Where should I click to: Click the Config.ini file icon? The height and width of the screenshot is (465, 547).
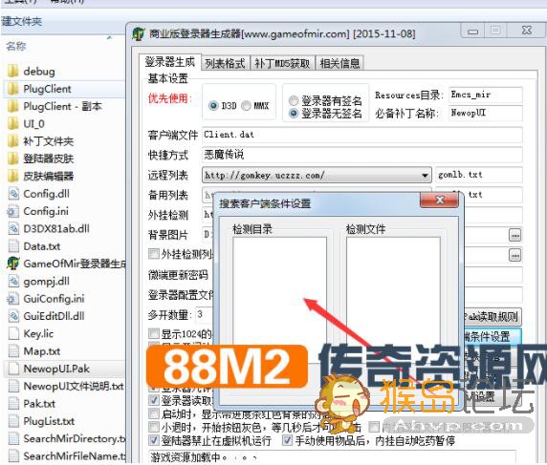13,211
